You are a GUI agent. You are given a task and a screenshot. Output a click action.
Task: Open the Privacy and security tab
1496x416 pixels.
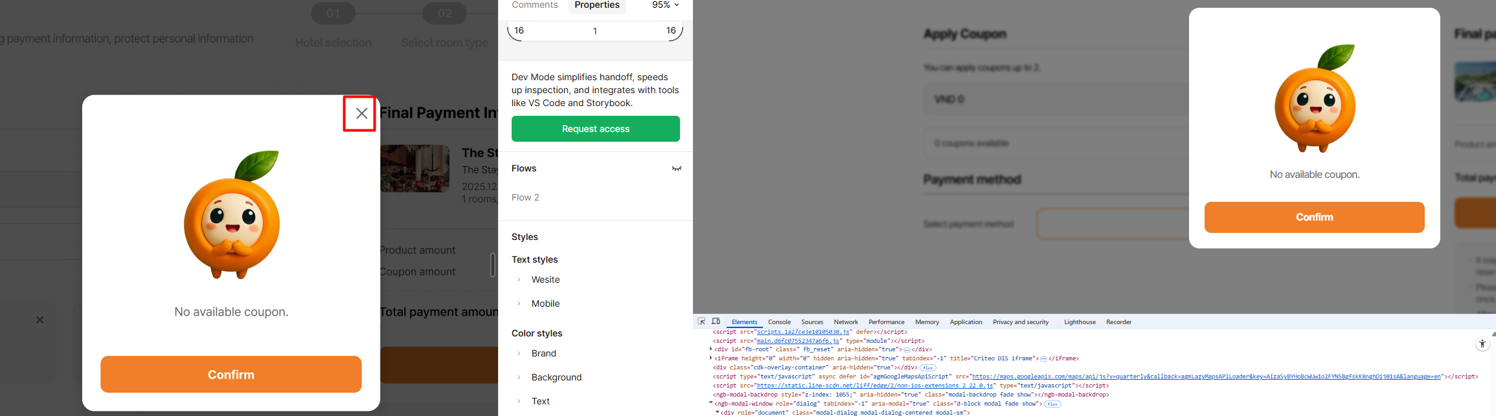tap(1021, 322)
